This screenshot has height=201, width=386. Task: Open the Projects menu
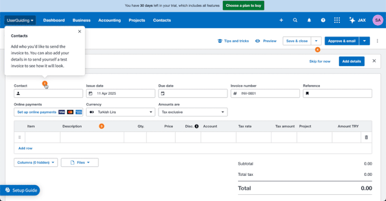pos(137,20)
